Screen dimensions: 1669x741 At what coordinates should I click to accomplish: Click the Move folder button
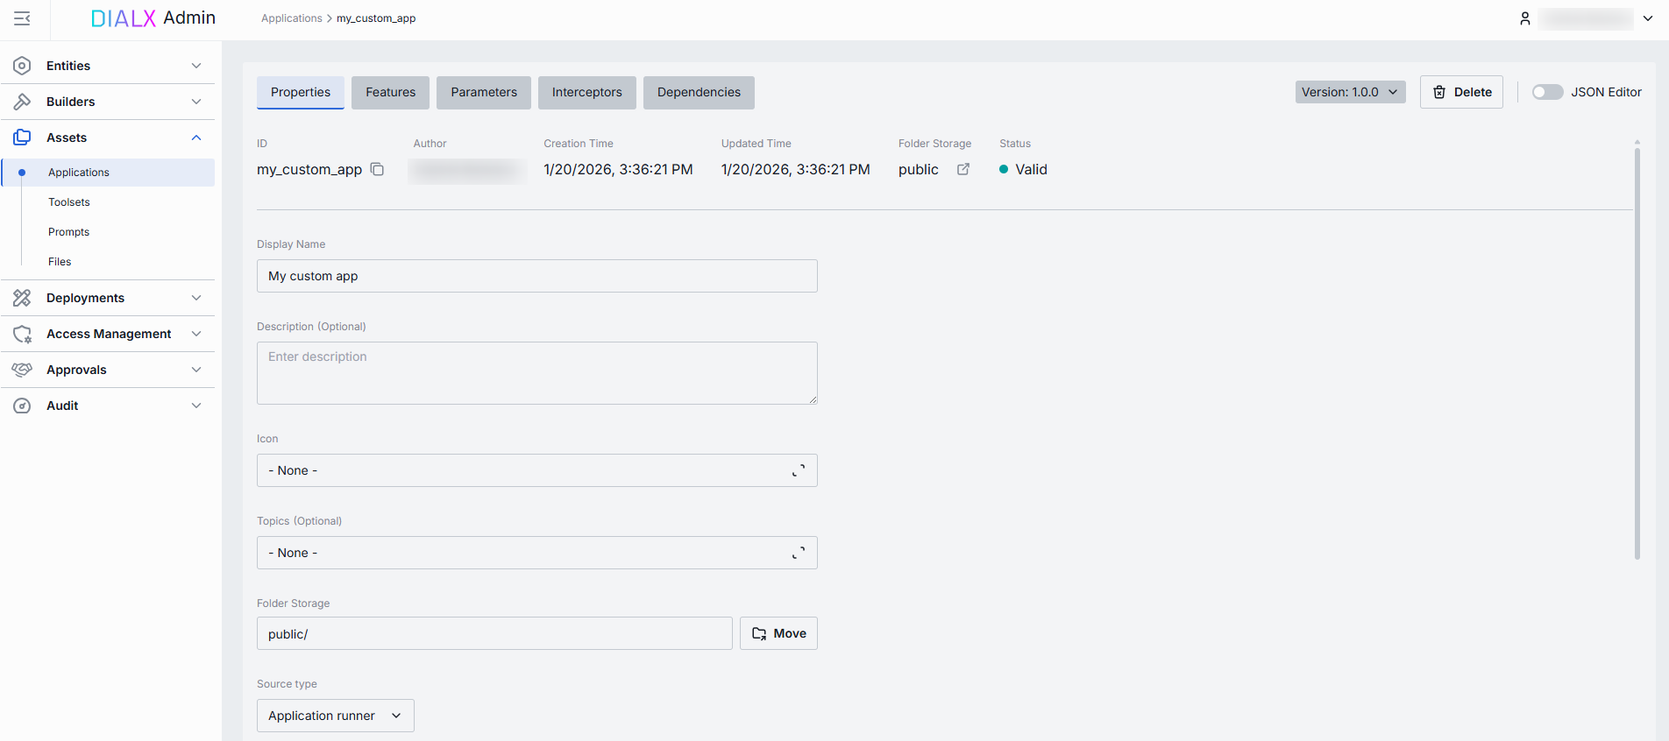coord(778,633)
